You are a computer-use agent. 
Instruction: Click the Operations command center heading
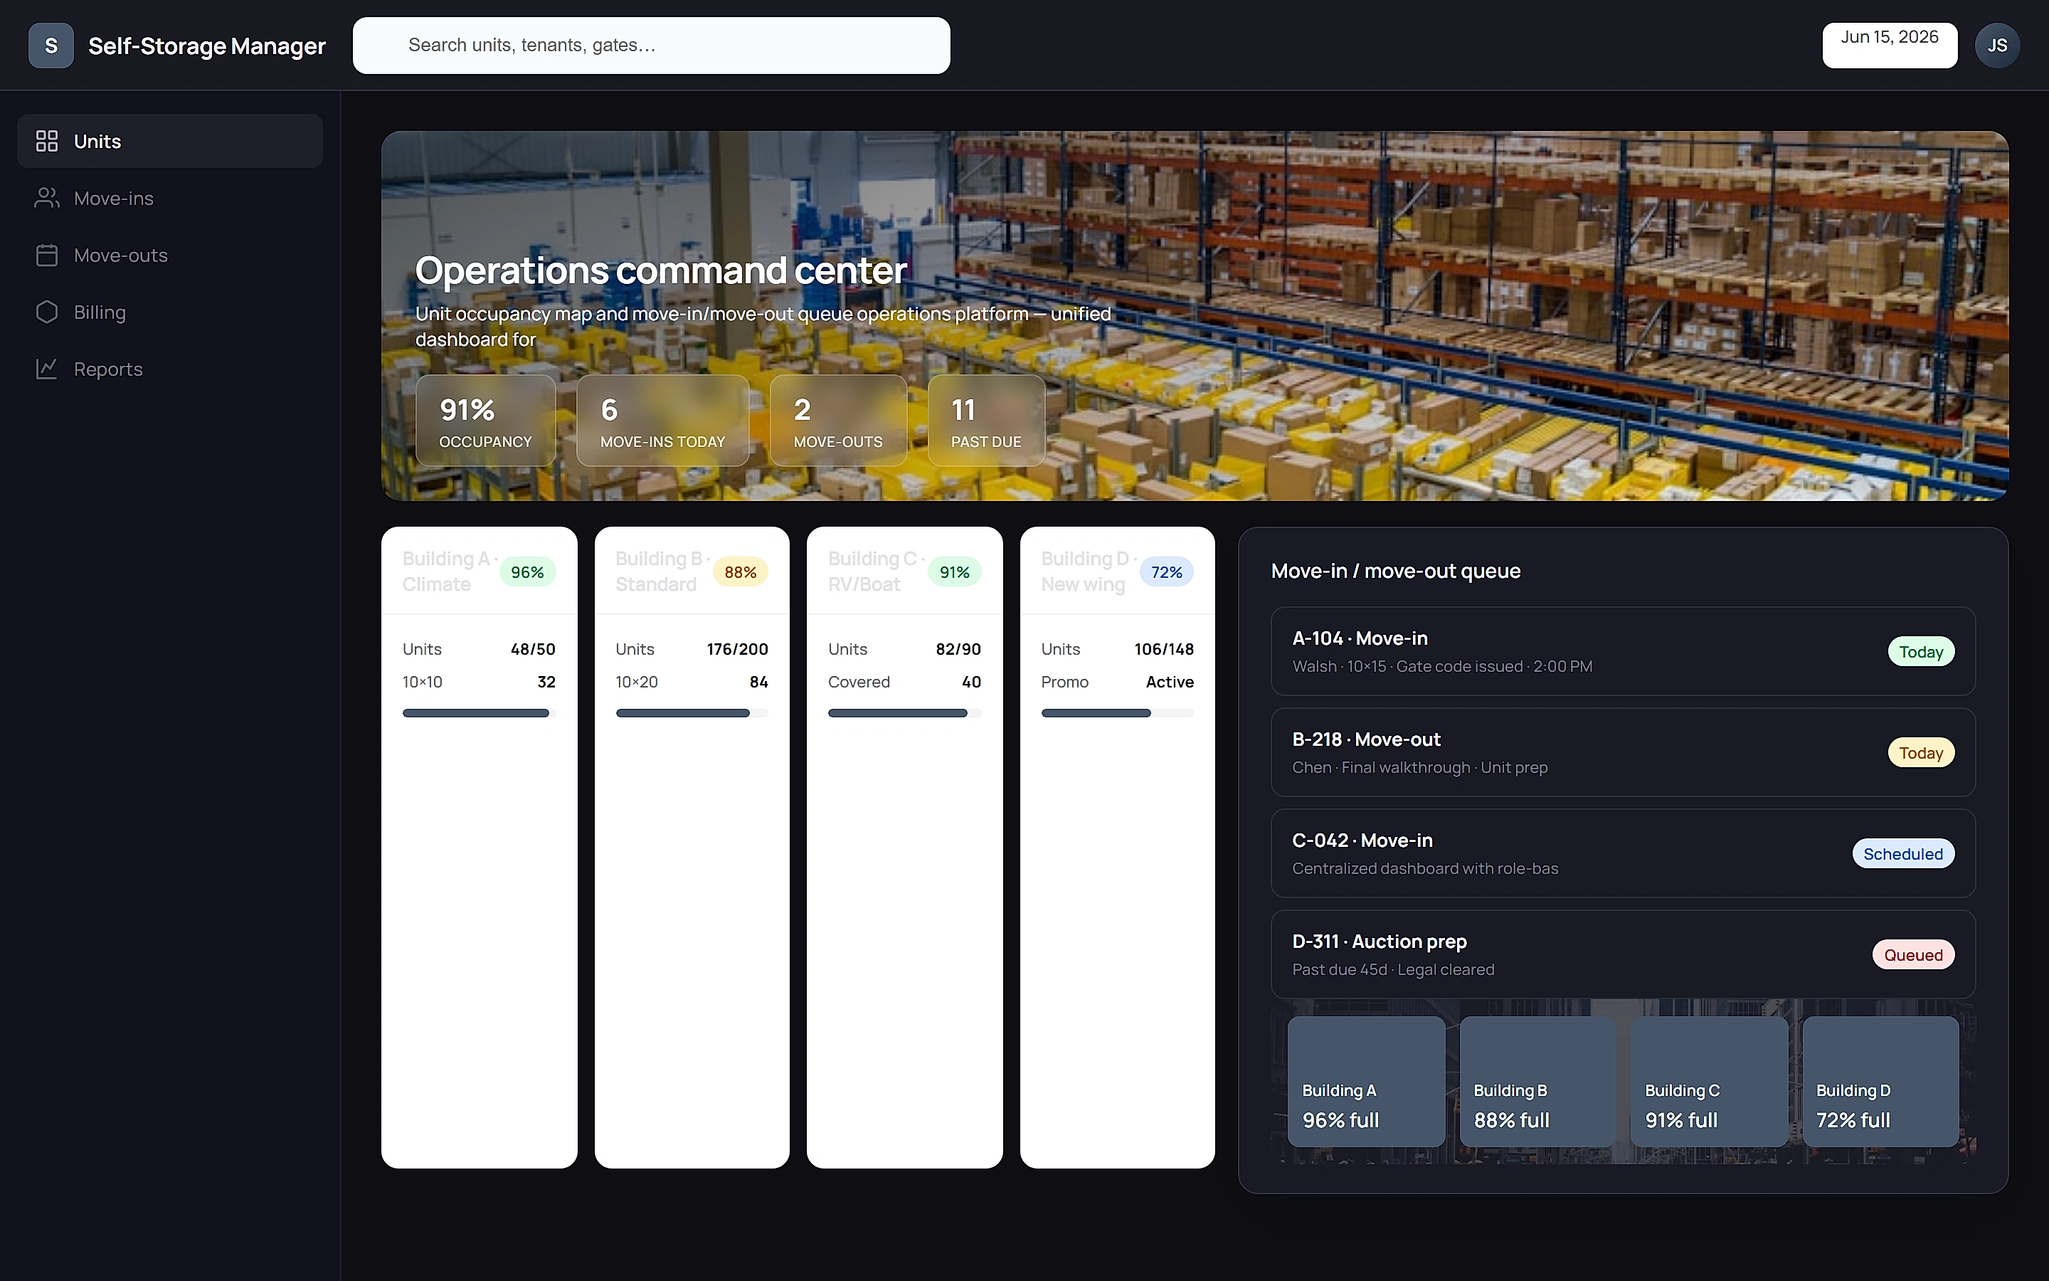(x=660, y=271)
